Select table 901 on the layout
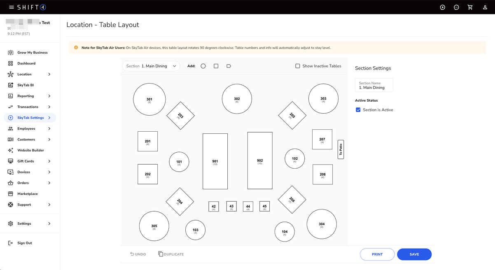Image resolution: width=495 pixels, height=270 pixels. (x=215, y=161)
